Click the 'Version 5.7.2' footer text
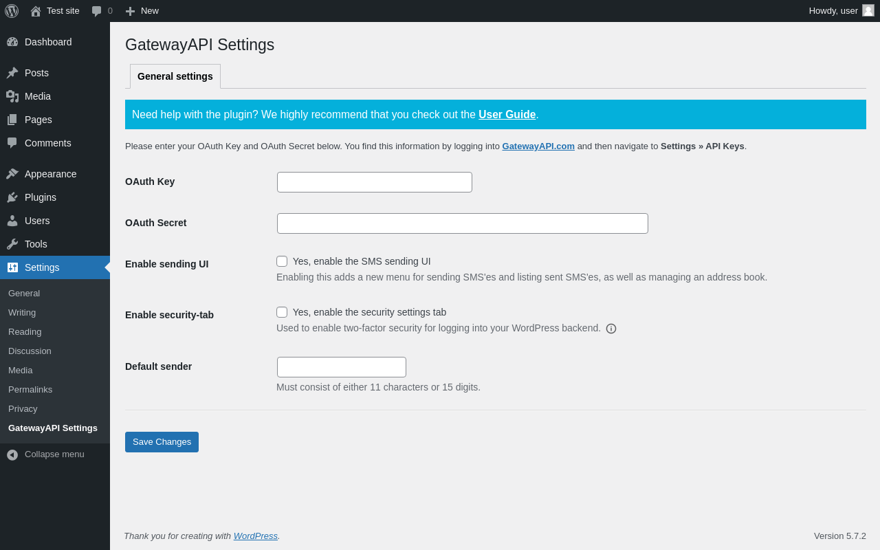Screen dimensions: 880x550 click(x=840, y=536)
